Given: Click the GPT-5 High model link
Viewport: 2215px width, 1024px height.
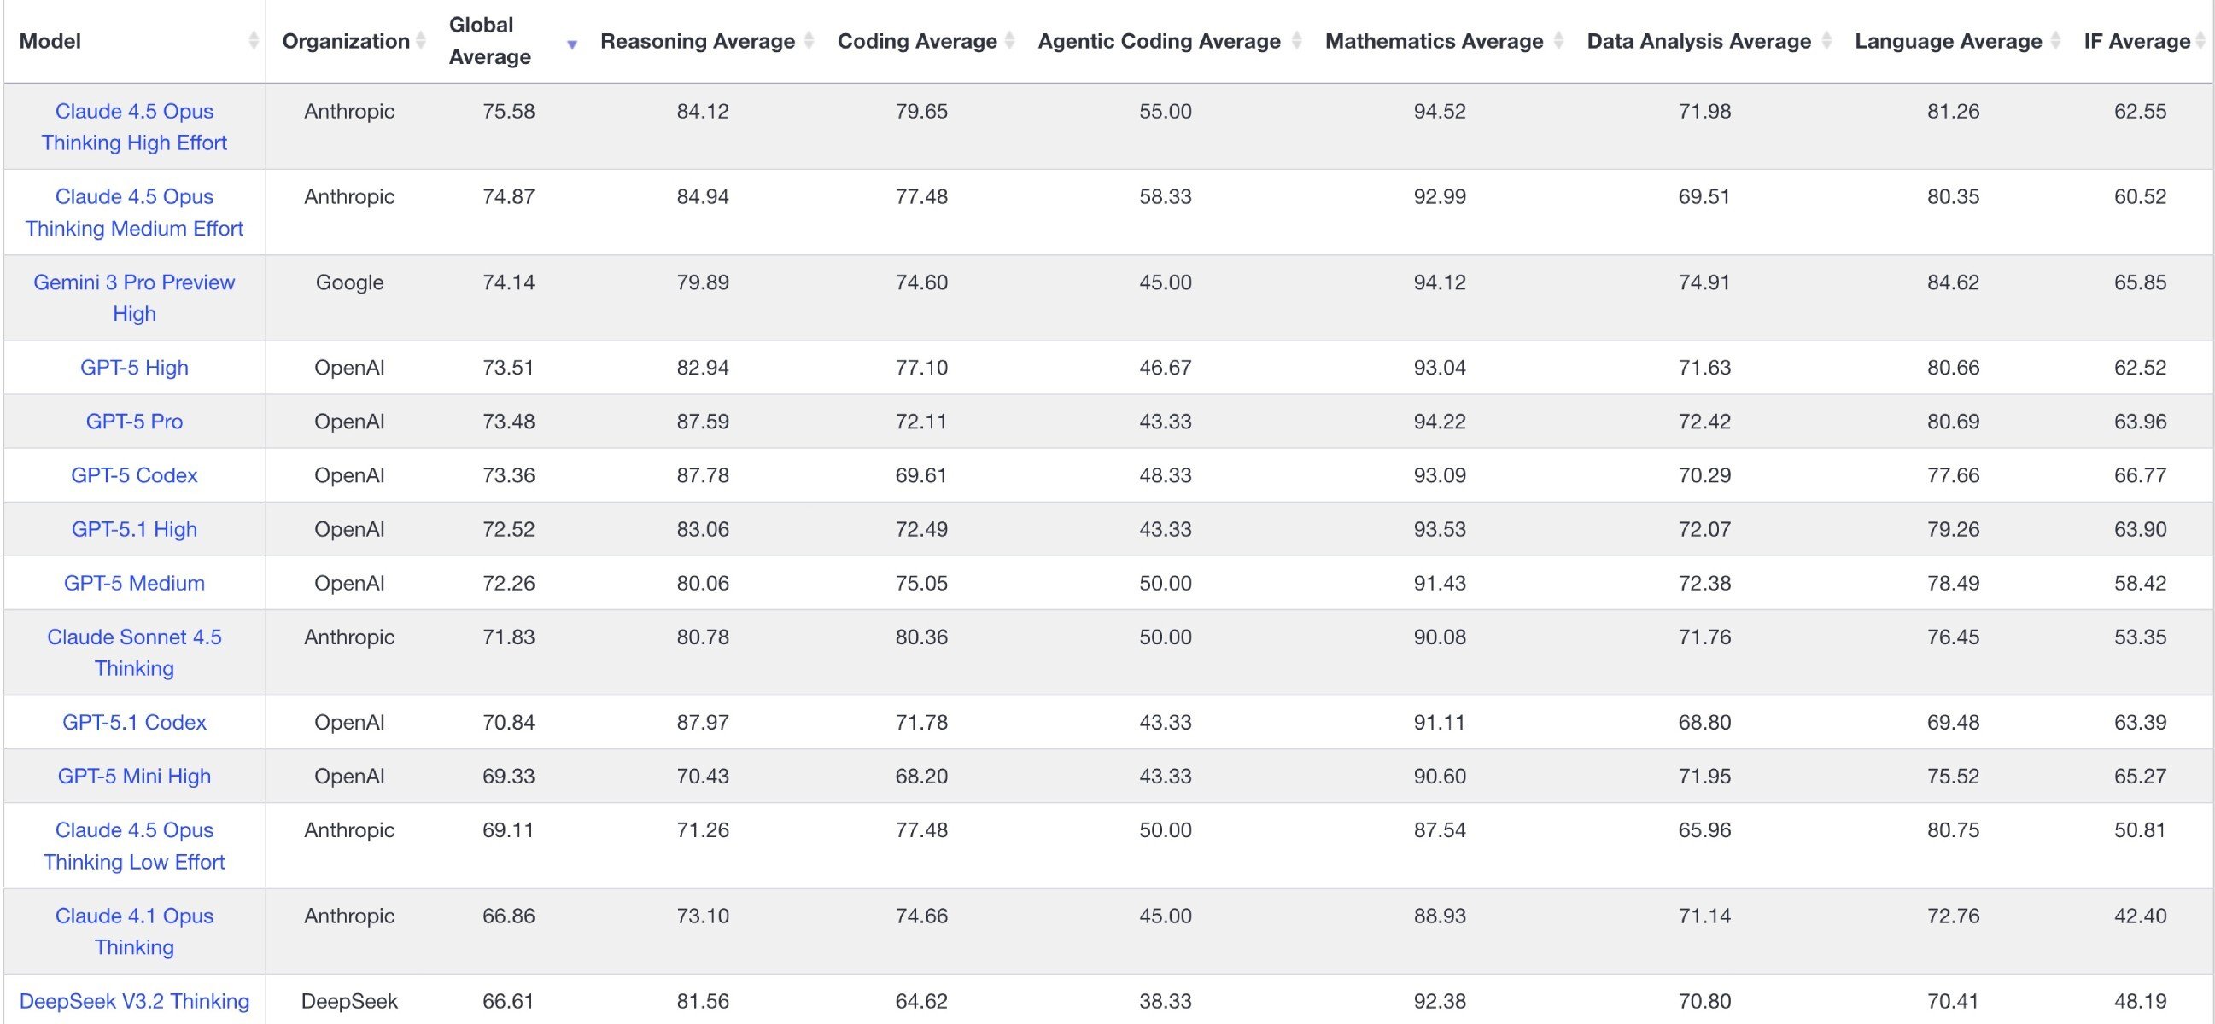Looking at the screenshot, I should (134, 368).
